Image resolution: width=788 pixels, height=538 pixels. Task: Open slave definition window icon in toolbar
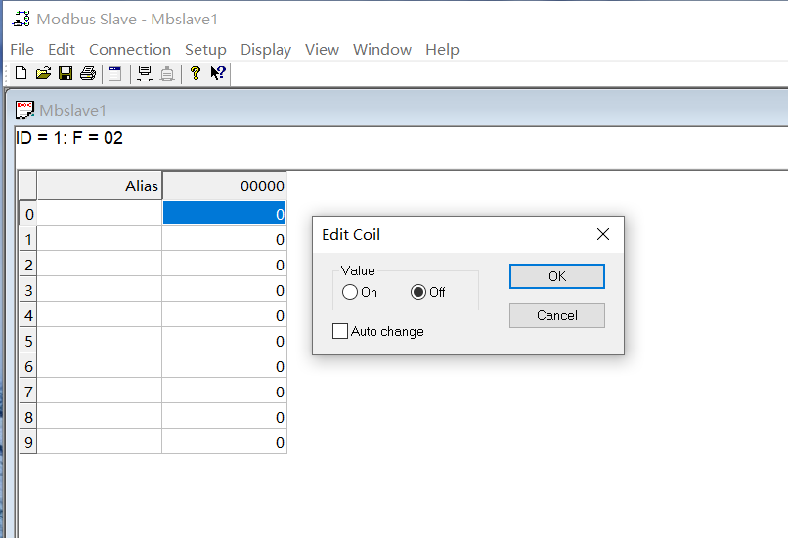tap(115, 73)
